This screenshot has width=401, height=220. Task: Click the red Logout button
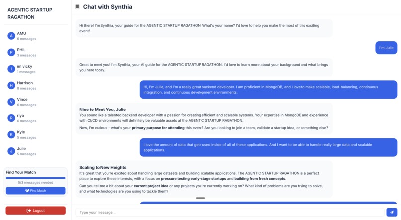pyautogui.click(x=35, y=210)
